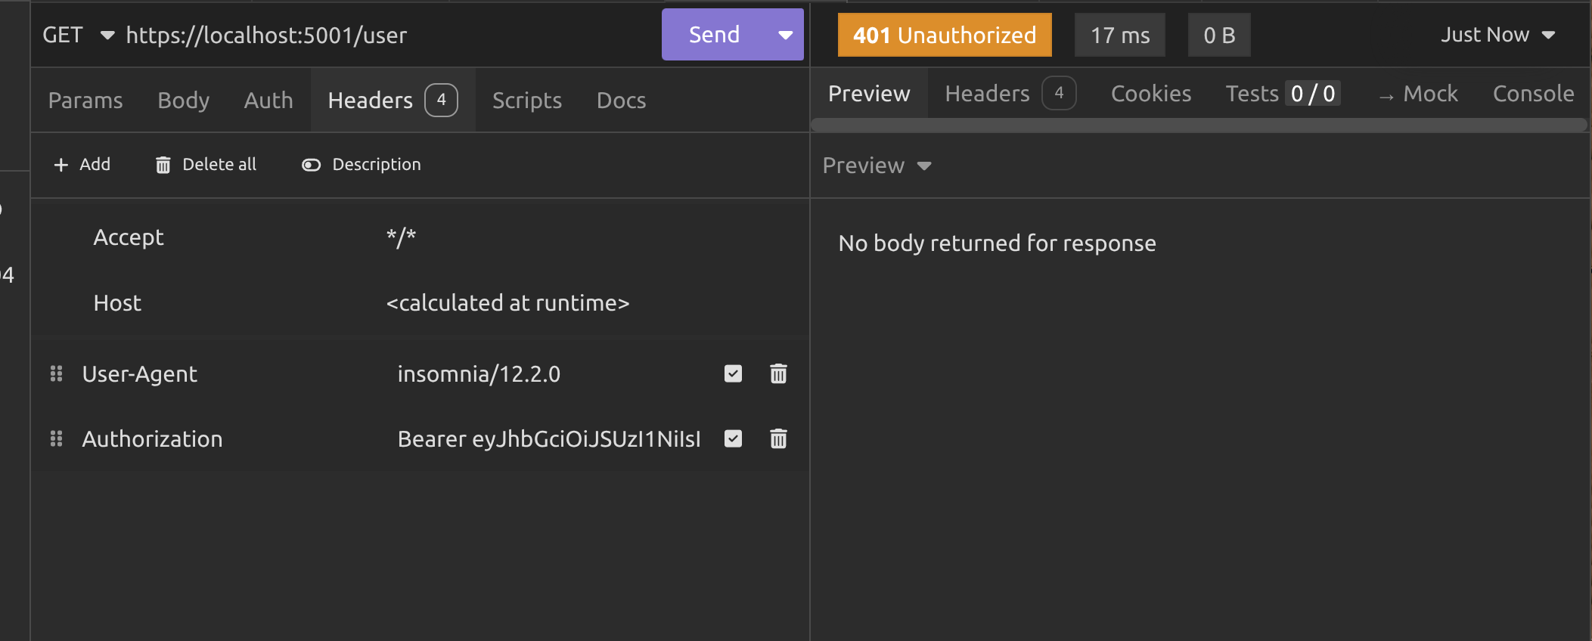Disable the Authorization header checkbox
1592x641 pixels.
(733, 438)
